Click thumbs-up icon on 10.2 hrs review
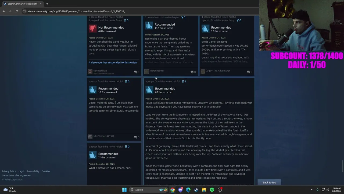 pyautogui.click(x=92, y=90)
